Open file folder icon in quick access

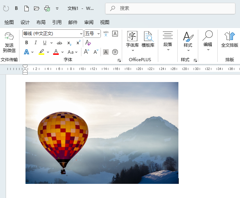tap(36, 8)
